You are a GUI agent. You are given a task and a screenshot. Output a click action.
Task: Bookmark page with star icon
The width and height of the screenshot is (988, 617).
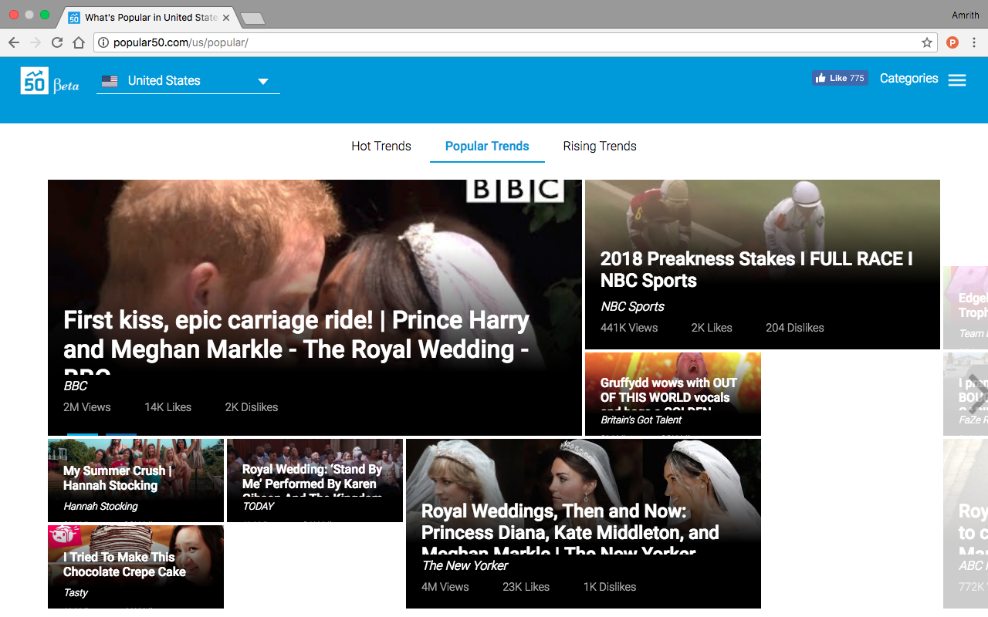(x=927, y=43)
